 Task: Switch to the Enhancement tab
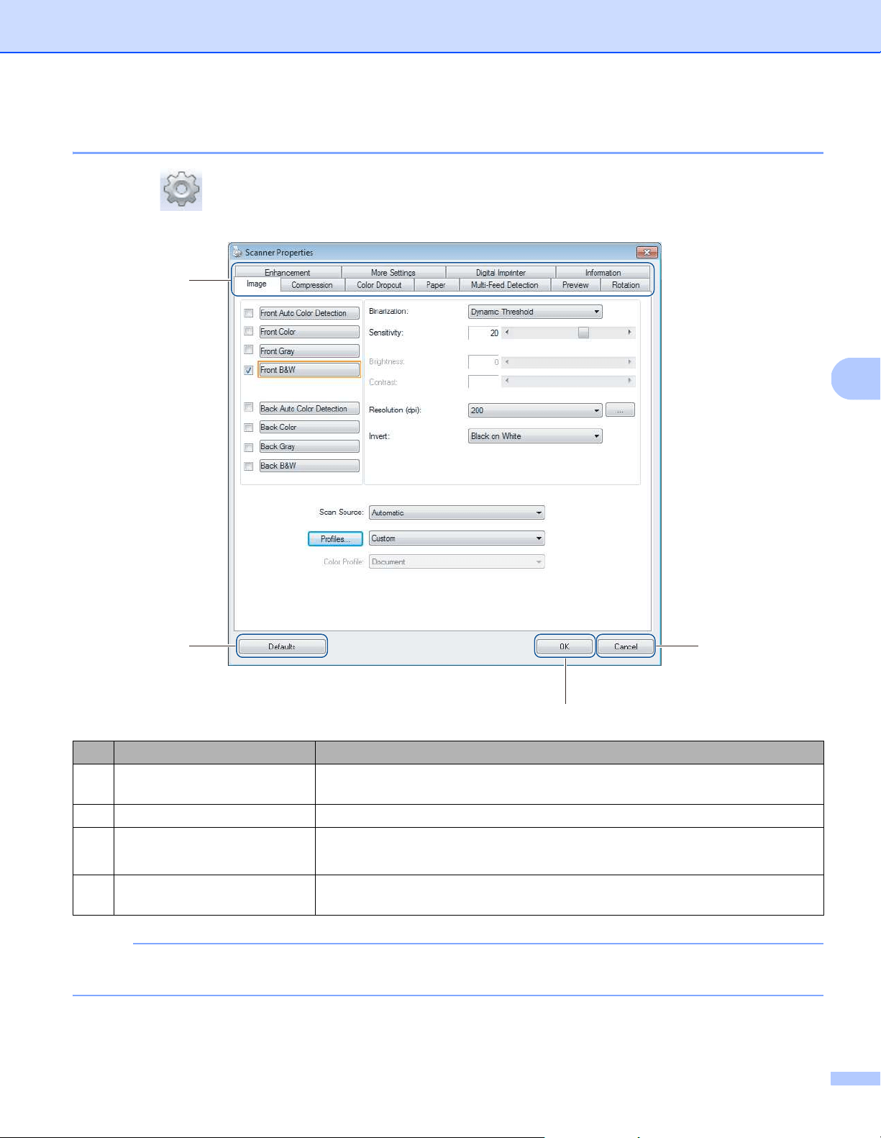point(287,273)
